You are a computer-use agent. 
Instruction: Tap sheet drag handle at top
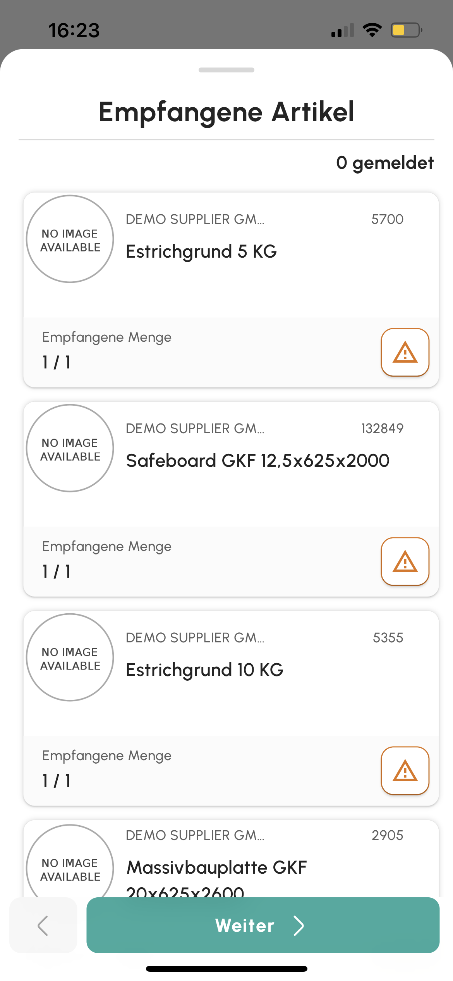point(226,70)
